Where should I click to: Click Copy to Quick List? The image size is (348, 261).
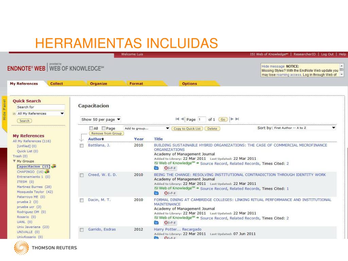point(187,128)
